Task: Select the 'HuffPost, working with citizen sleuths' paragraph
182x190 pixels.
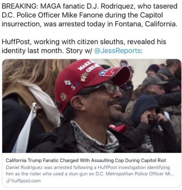Action: tap(84, 46)
